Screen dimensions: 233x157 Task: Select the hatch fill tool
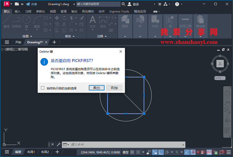click(x=46, y=30)
